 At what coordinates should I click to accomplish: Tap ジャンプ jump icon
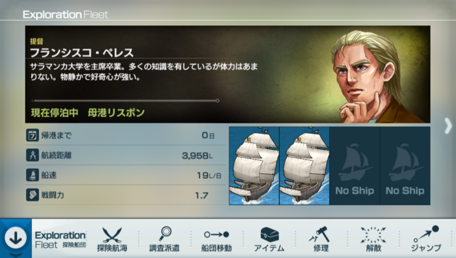[427, 234]
